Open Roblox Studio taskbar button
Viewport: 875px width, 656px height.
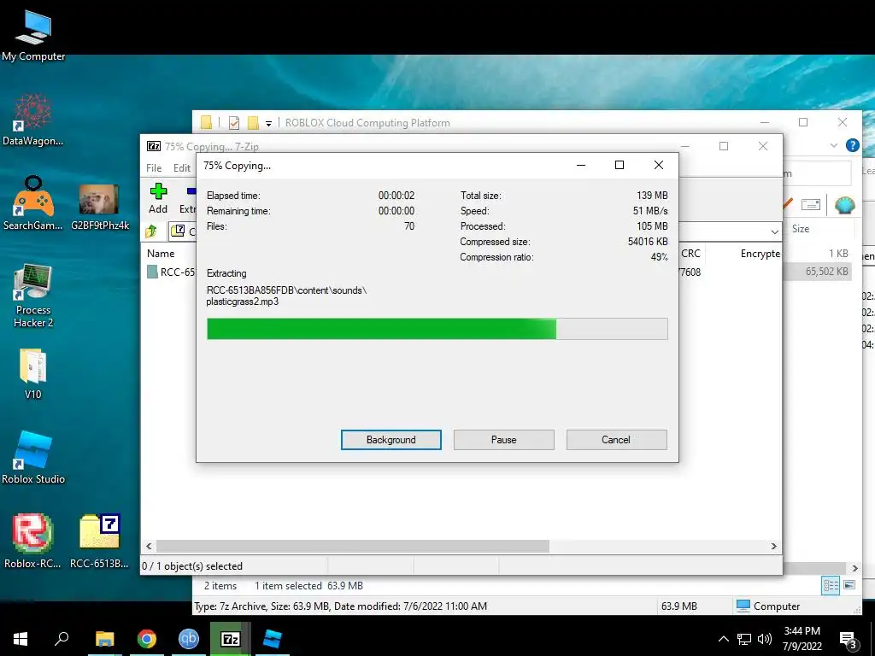[x=273, y=639]
